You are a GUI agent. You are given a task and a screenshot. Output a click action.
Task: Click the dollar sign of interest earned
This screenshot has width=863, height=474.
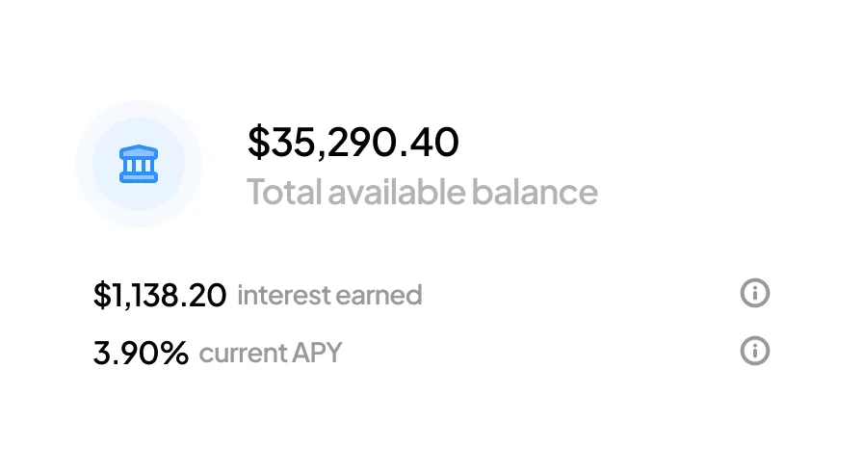coord(100,295)
